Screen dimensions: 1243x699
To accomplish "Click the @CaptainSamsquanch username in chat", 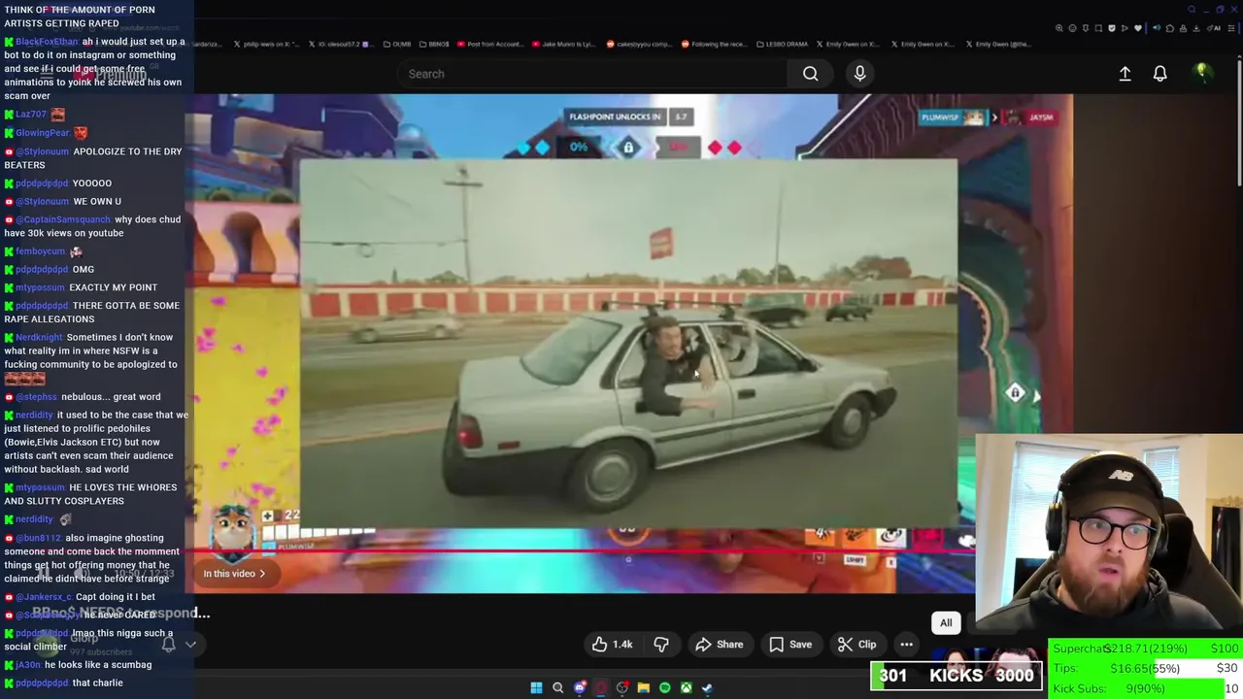I will [63, 219].
